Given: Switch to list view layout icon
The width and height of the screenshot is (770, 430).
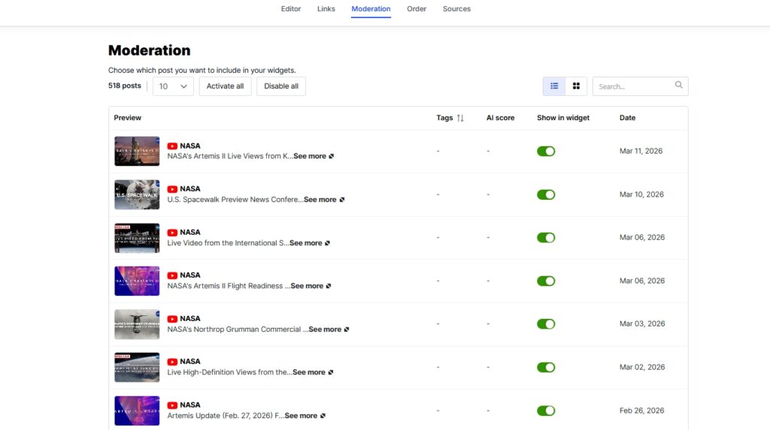Looking at the screenshot, I should (554, 86).
